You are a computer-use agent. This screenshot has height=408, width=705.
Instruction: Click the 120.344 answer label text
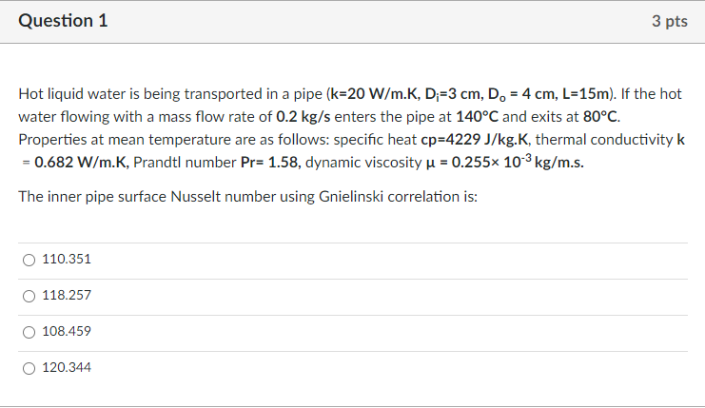[67, 367]
